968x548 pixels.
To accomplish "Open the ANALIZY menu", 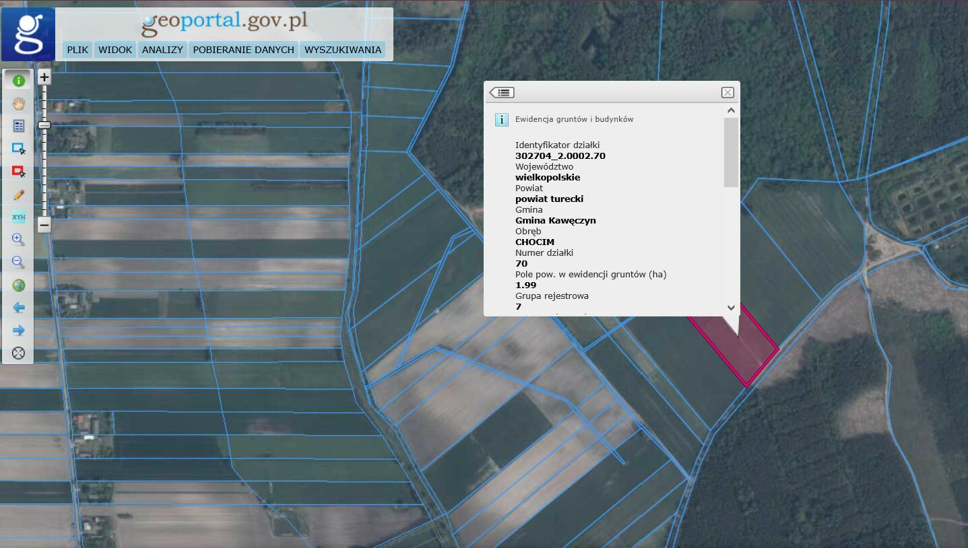I will (x=162, y=50).
